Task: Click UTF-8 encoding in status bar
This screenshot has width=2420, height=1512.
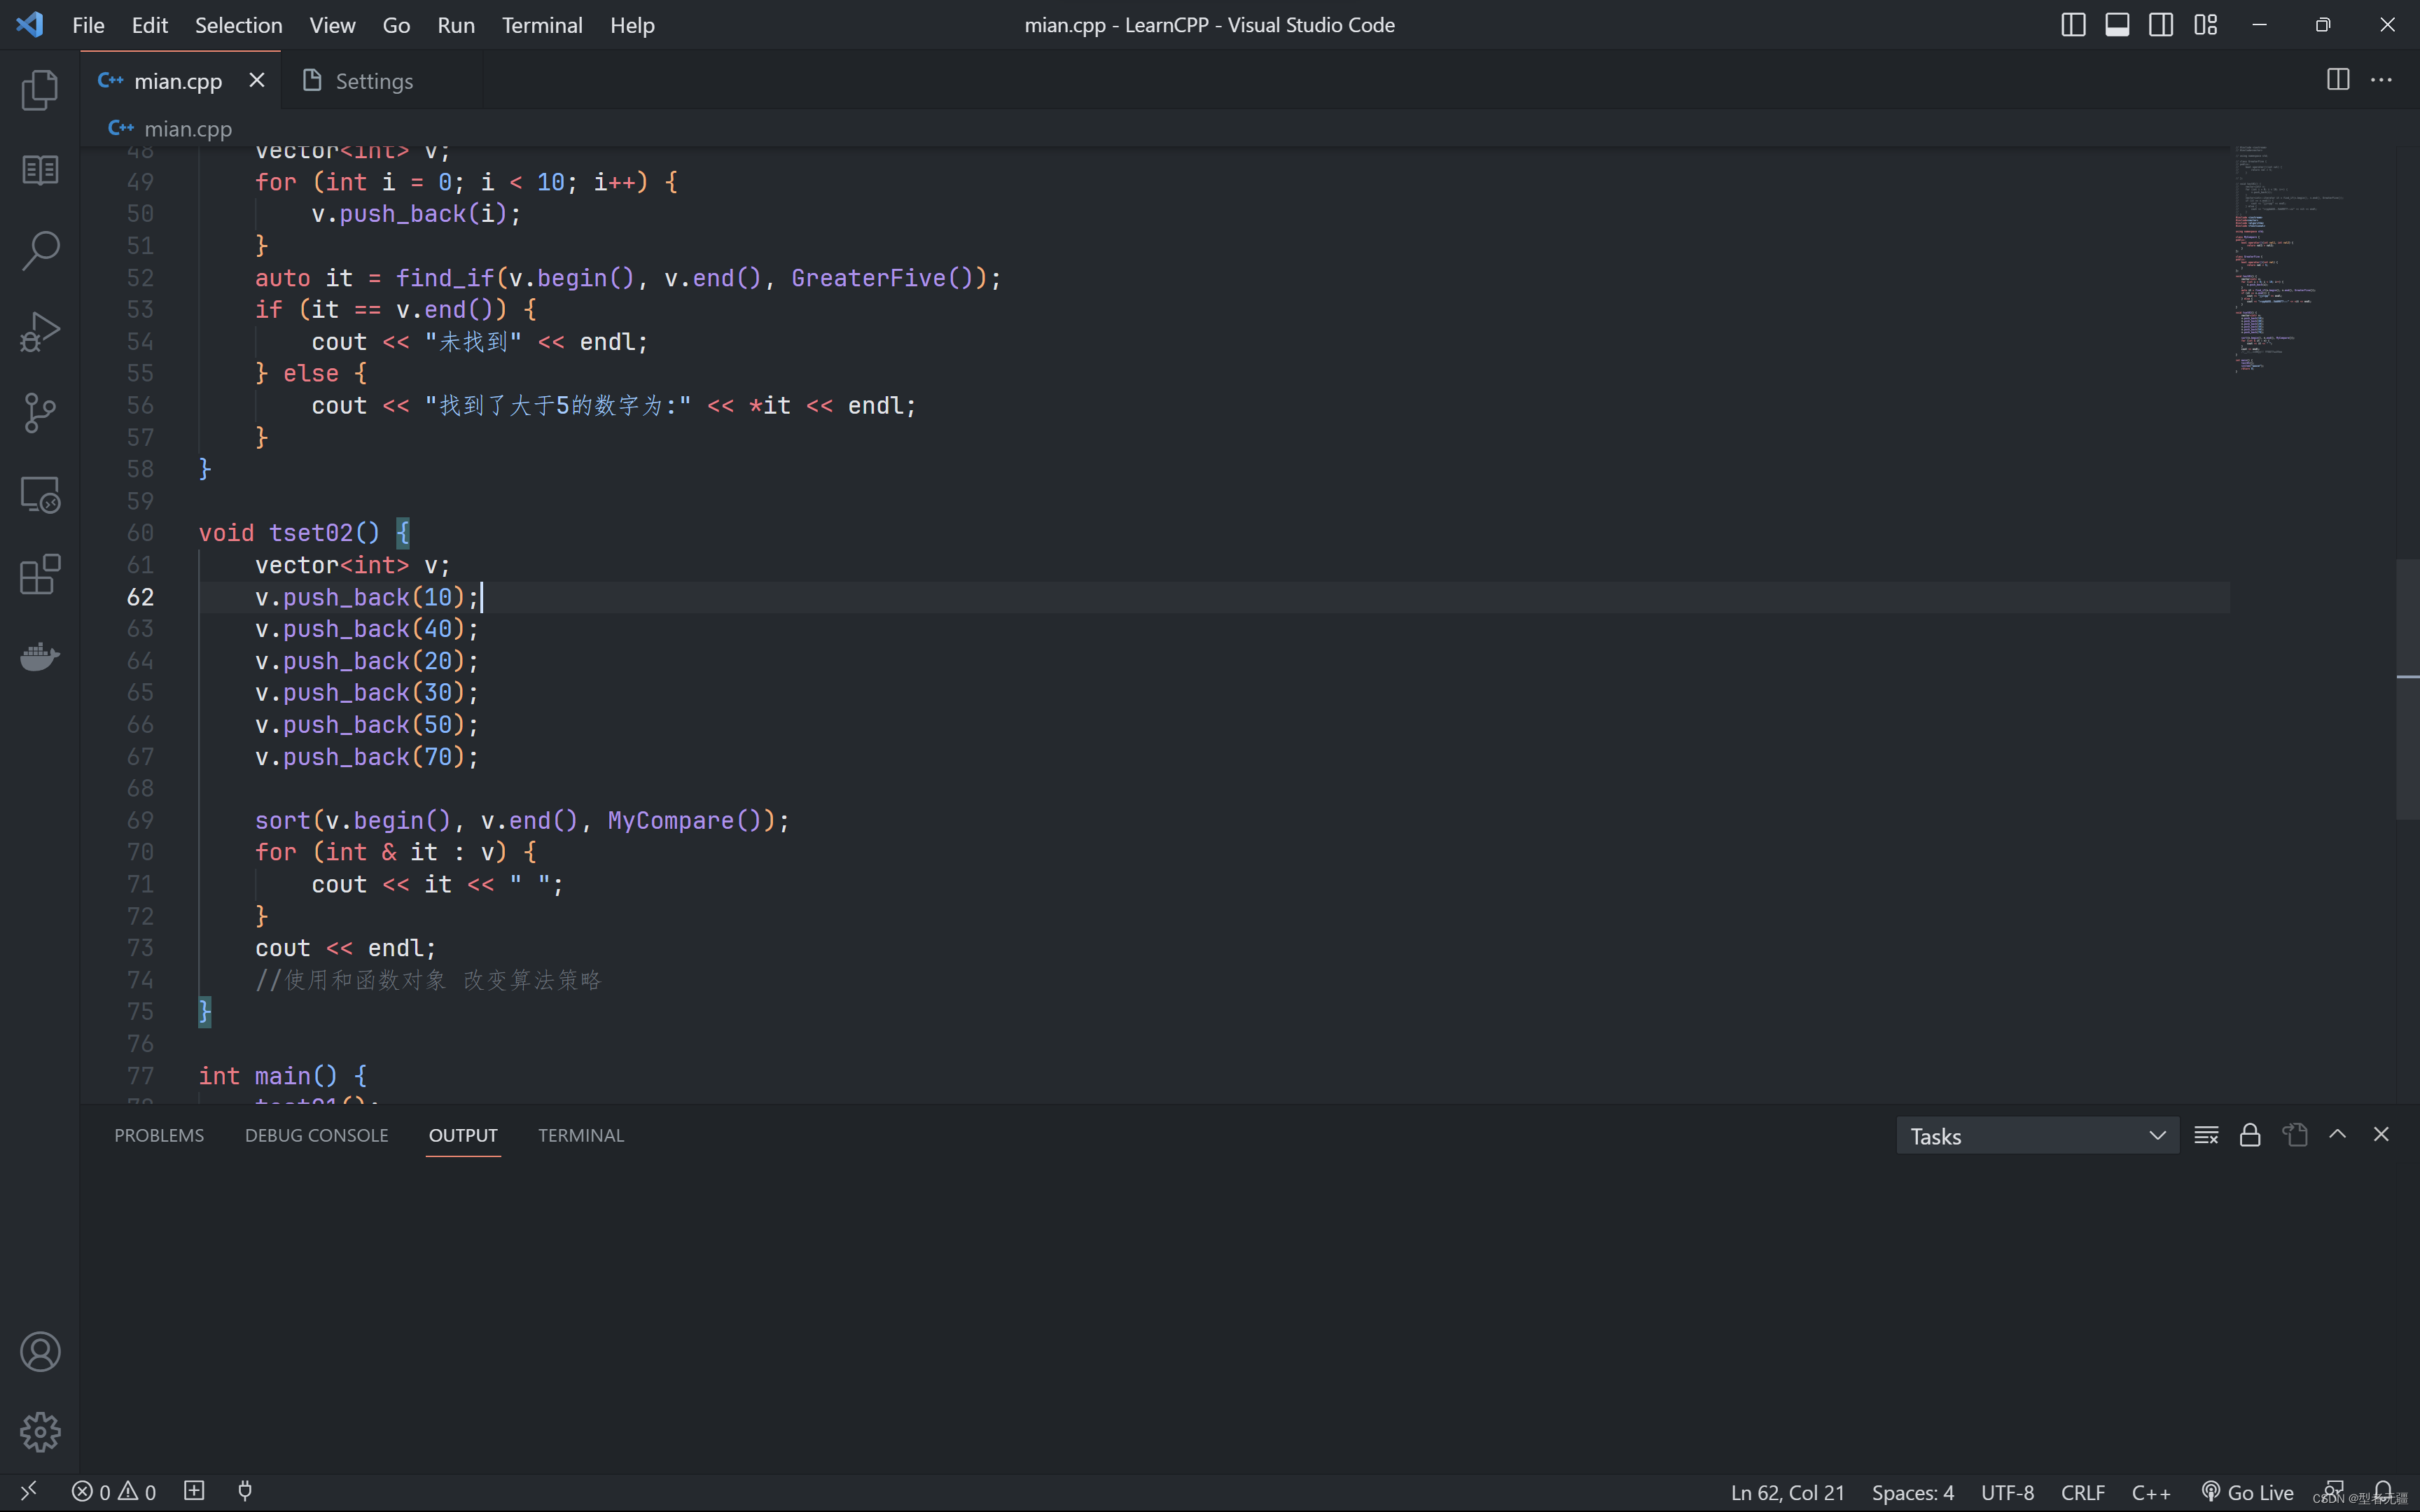Action: pos(2007,1492)
